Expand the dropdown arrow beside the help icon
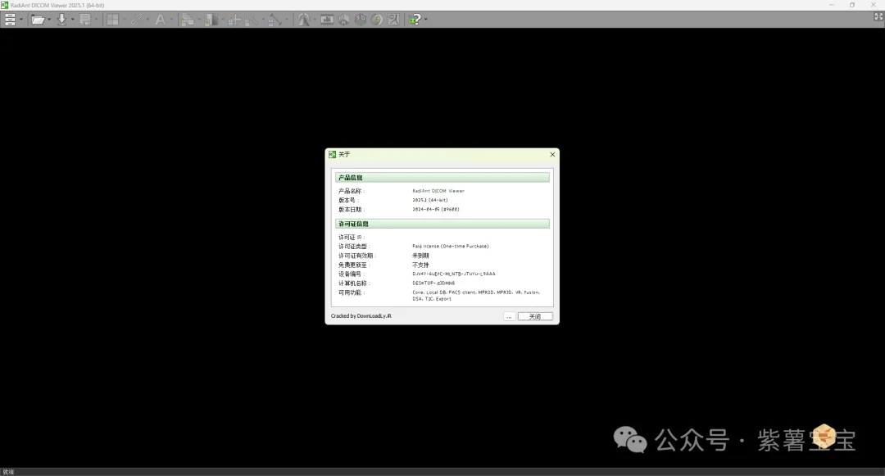 tap(426, 20)
